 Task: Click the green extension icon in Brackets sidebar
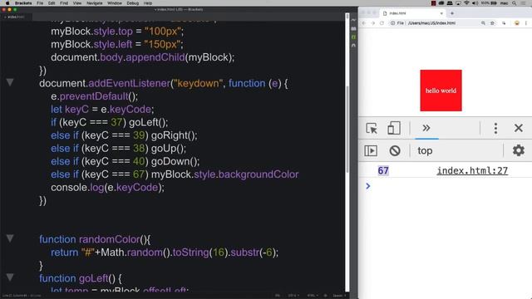tap(353, 37)
